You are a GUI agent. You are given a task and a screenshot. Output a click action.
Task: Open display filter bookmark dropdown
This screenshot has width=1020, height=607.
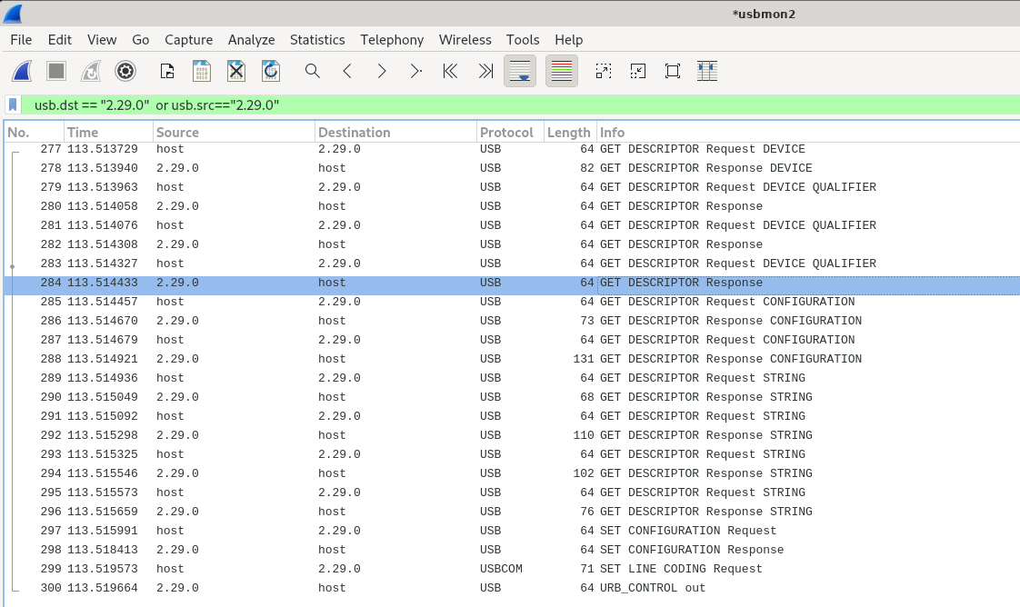(x=14, y=105)
